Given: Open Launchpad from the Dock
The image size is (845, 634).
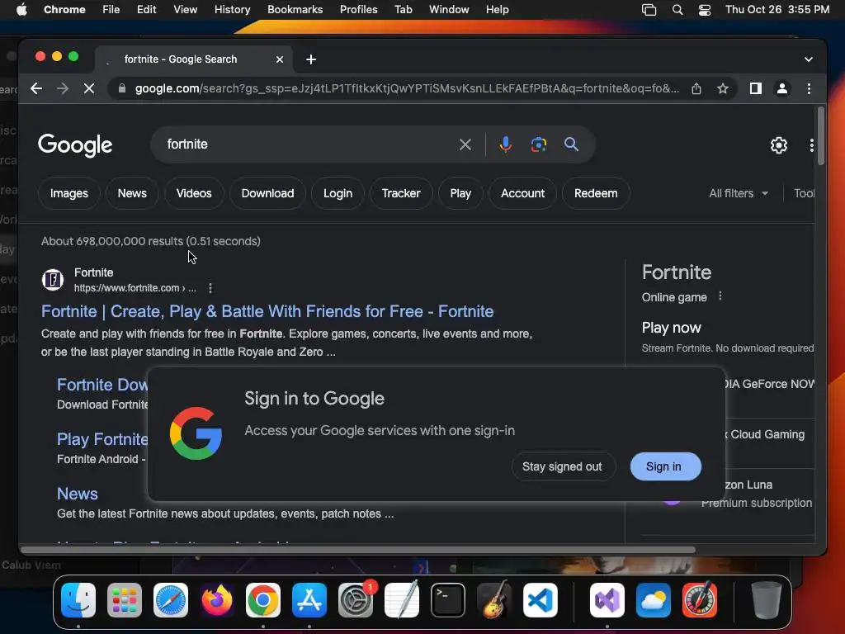Looking at the screenshot, I should point(125,599).
